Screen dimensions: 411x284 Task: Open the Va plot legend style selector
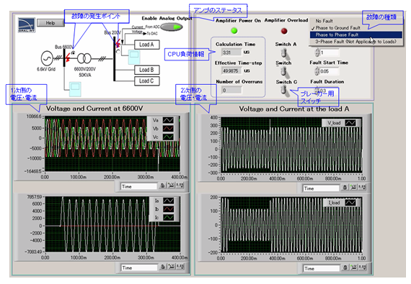tap(168, 120)
